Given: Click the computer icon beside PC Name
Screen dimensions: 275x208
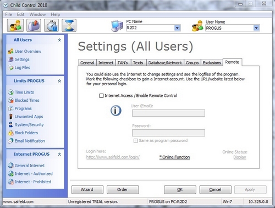Looking at the screenshot, I should click(x=117, y=26).
